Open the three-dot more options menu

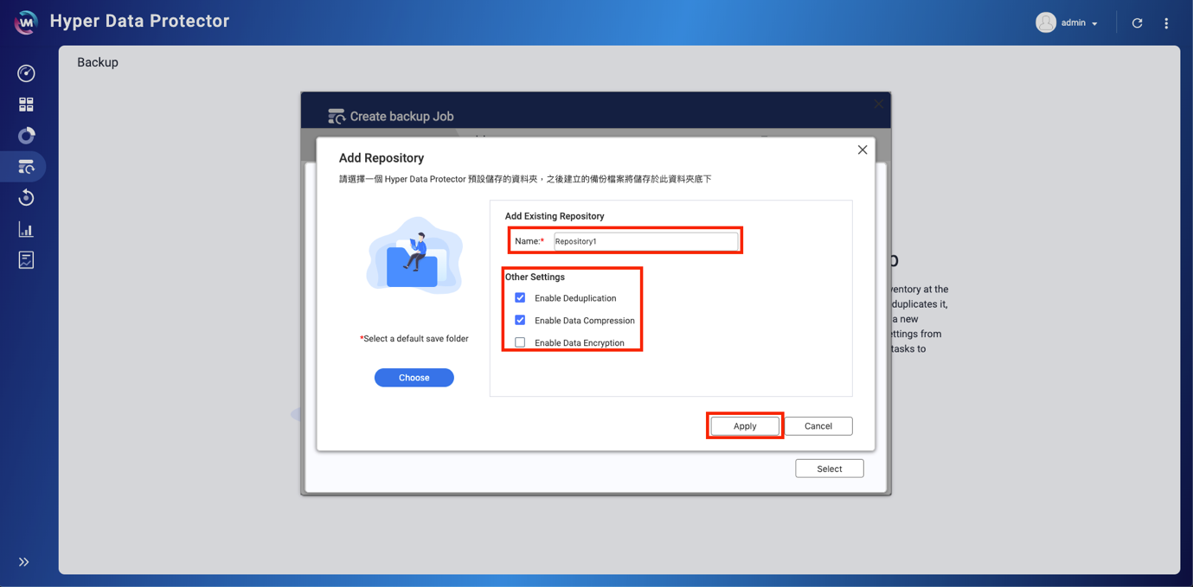tap(1166, 23)
